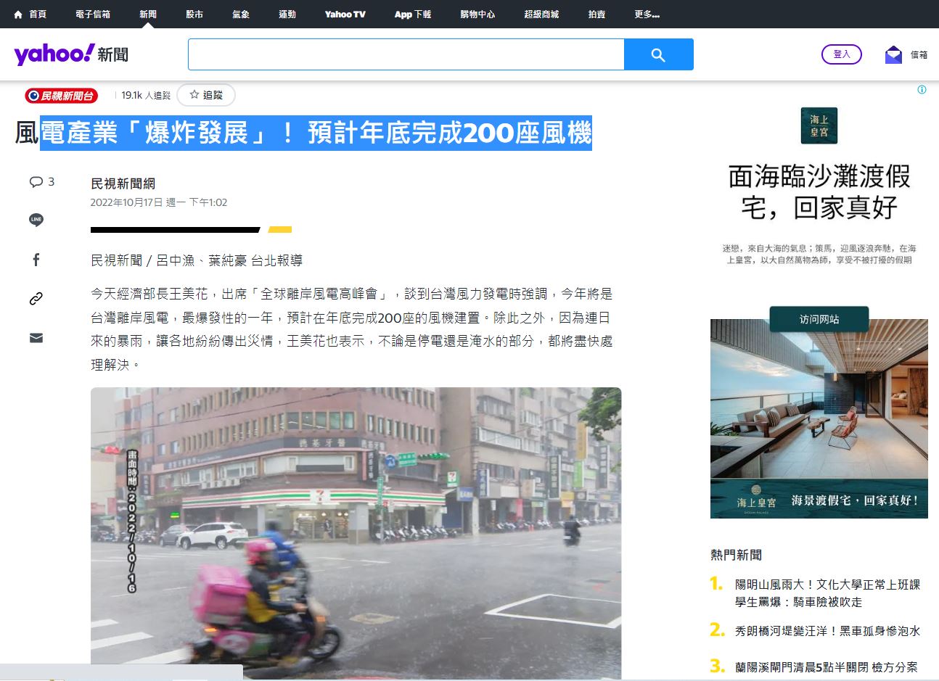Click the 海上皇宮 ad logo
Image resolution: width=939 pixels, height=681 pixels.
(x=819, y=125)
